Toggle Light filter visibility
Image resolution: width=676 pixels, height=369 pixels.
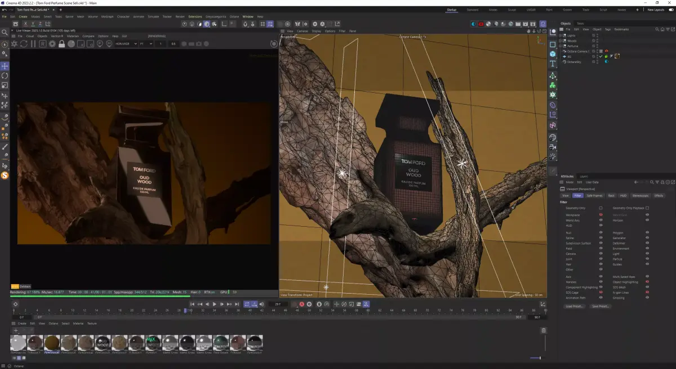tap(647, 254)
